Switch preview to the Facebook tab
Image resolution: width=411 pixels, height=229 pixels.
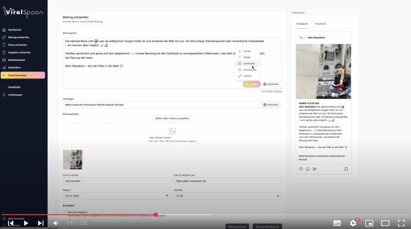point(321,24)
